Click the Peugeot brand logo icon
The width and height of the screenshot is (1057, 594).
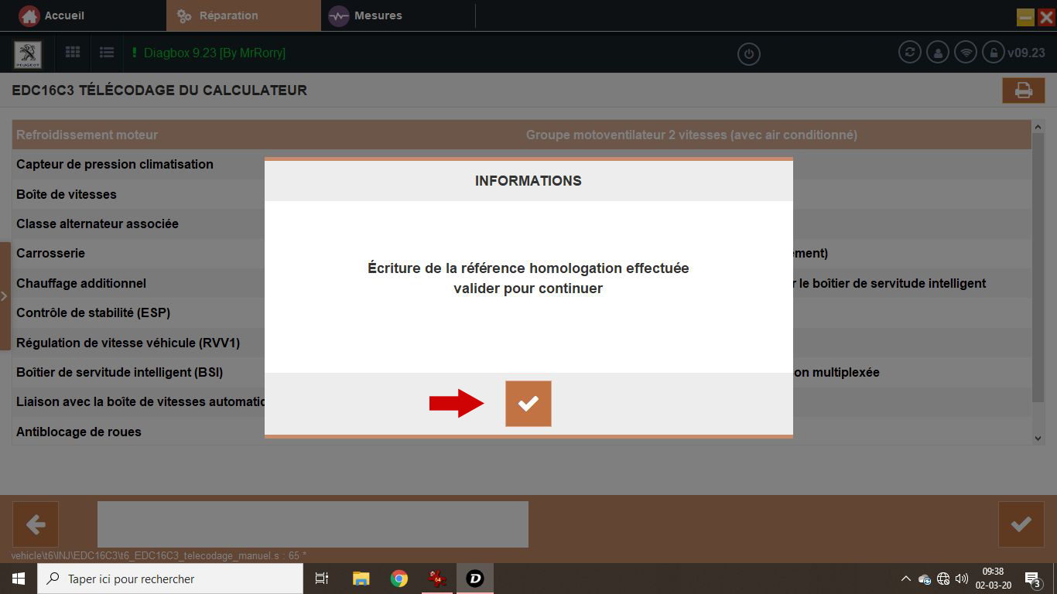coord(29,53)
